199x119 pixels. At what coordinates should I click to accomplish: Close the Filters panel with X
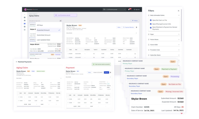(178, 11)
